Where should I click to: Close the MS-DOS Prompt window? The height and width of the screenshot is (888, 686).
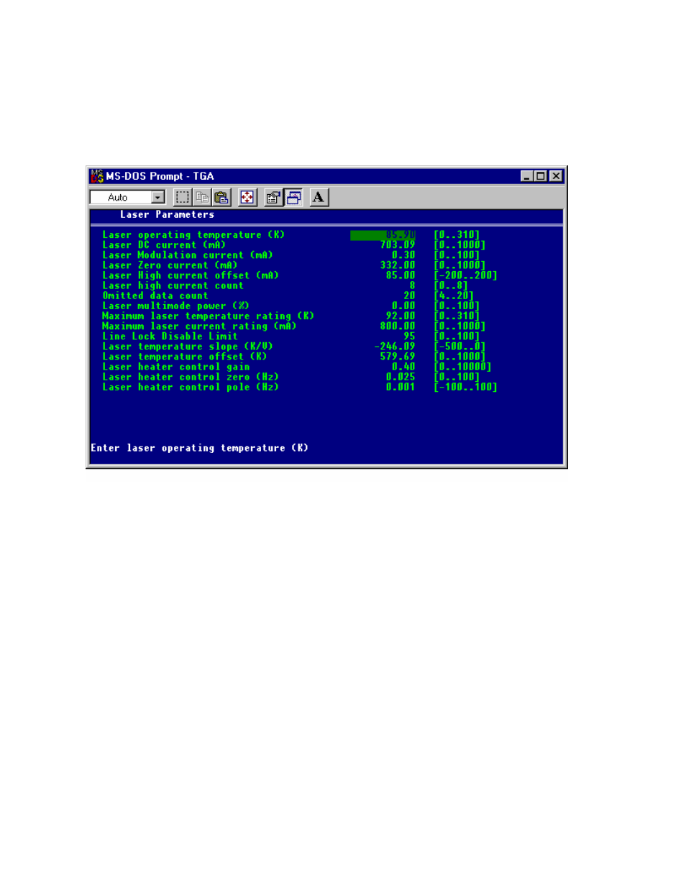coord(556,176)
